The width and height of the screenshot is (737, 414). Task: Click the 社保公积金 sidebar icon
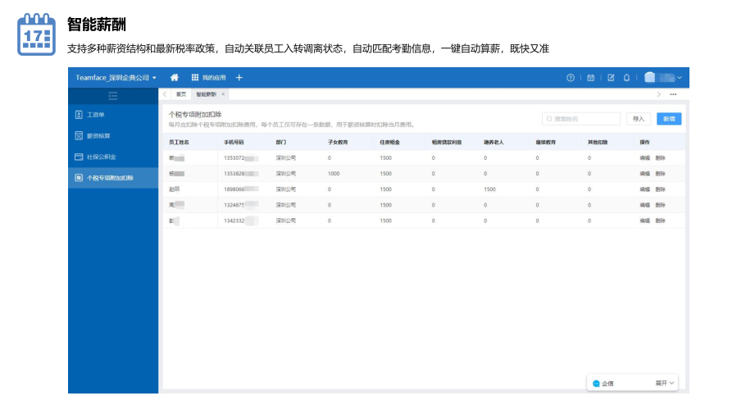[x=79, y=157]
